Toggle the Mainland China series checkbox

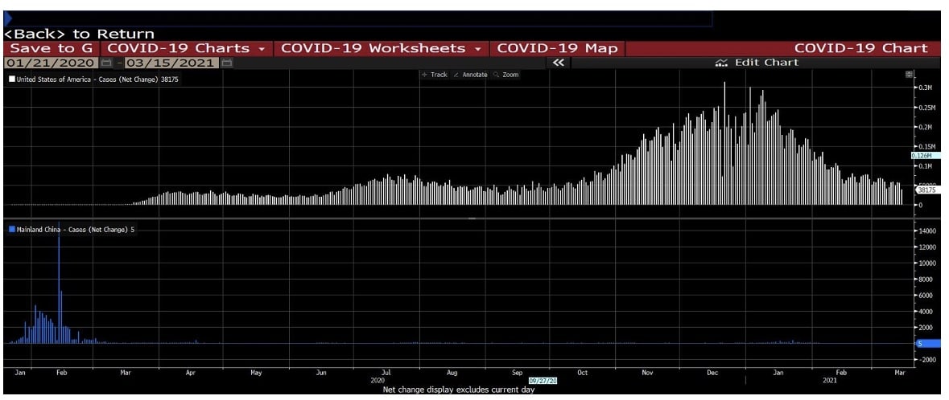tap(11, 230)
